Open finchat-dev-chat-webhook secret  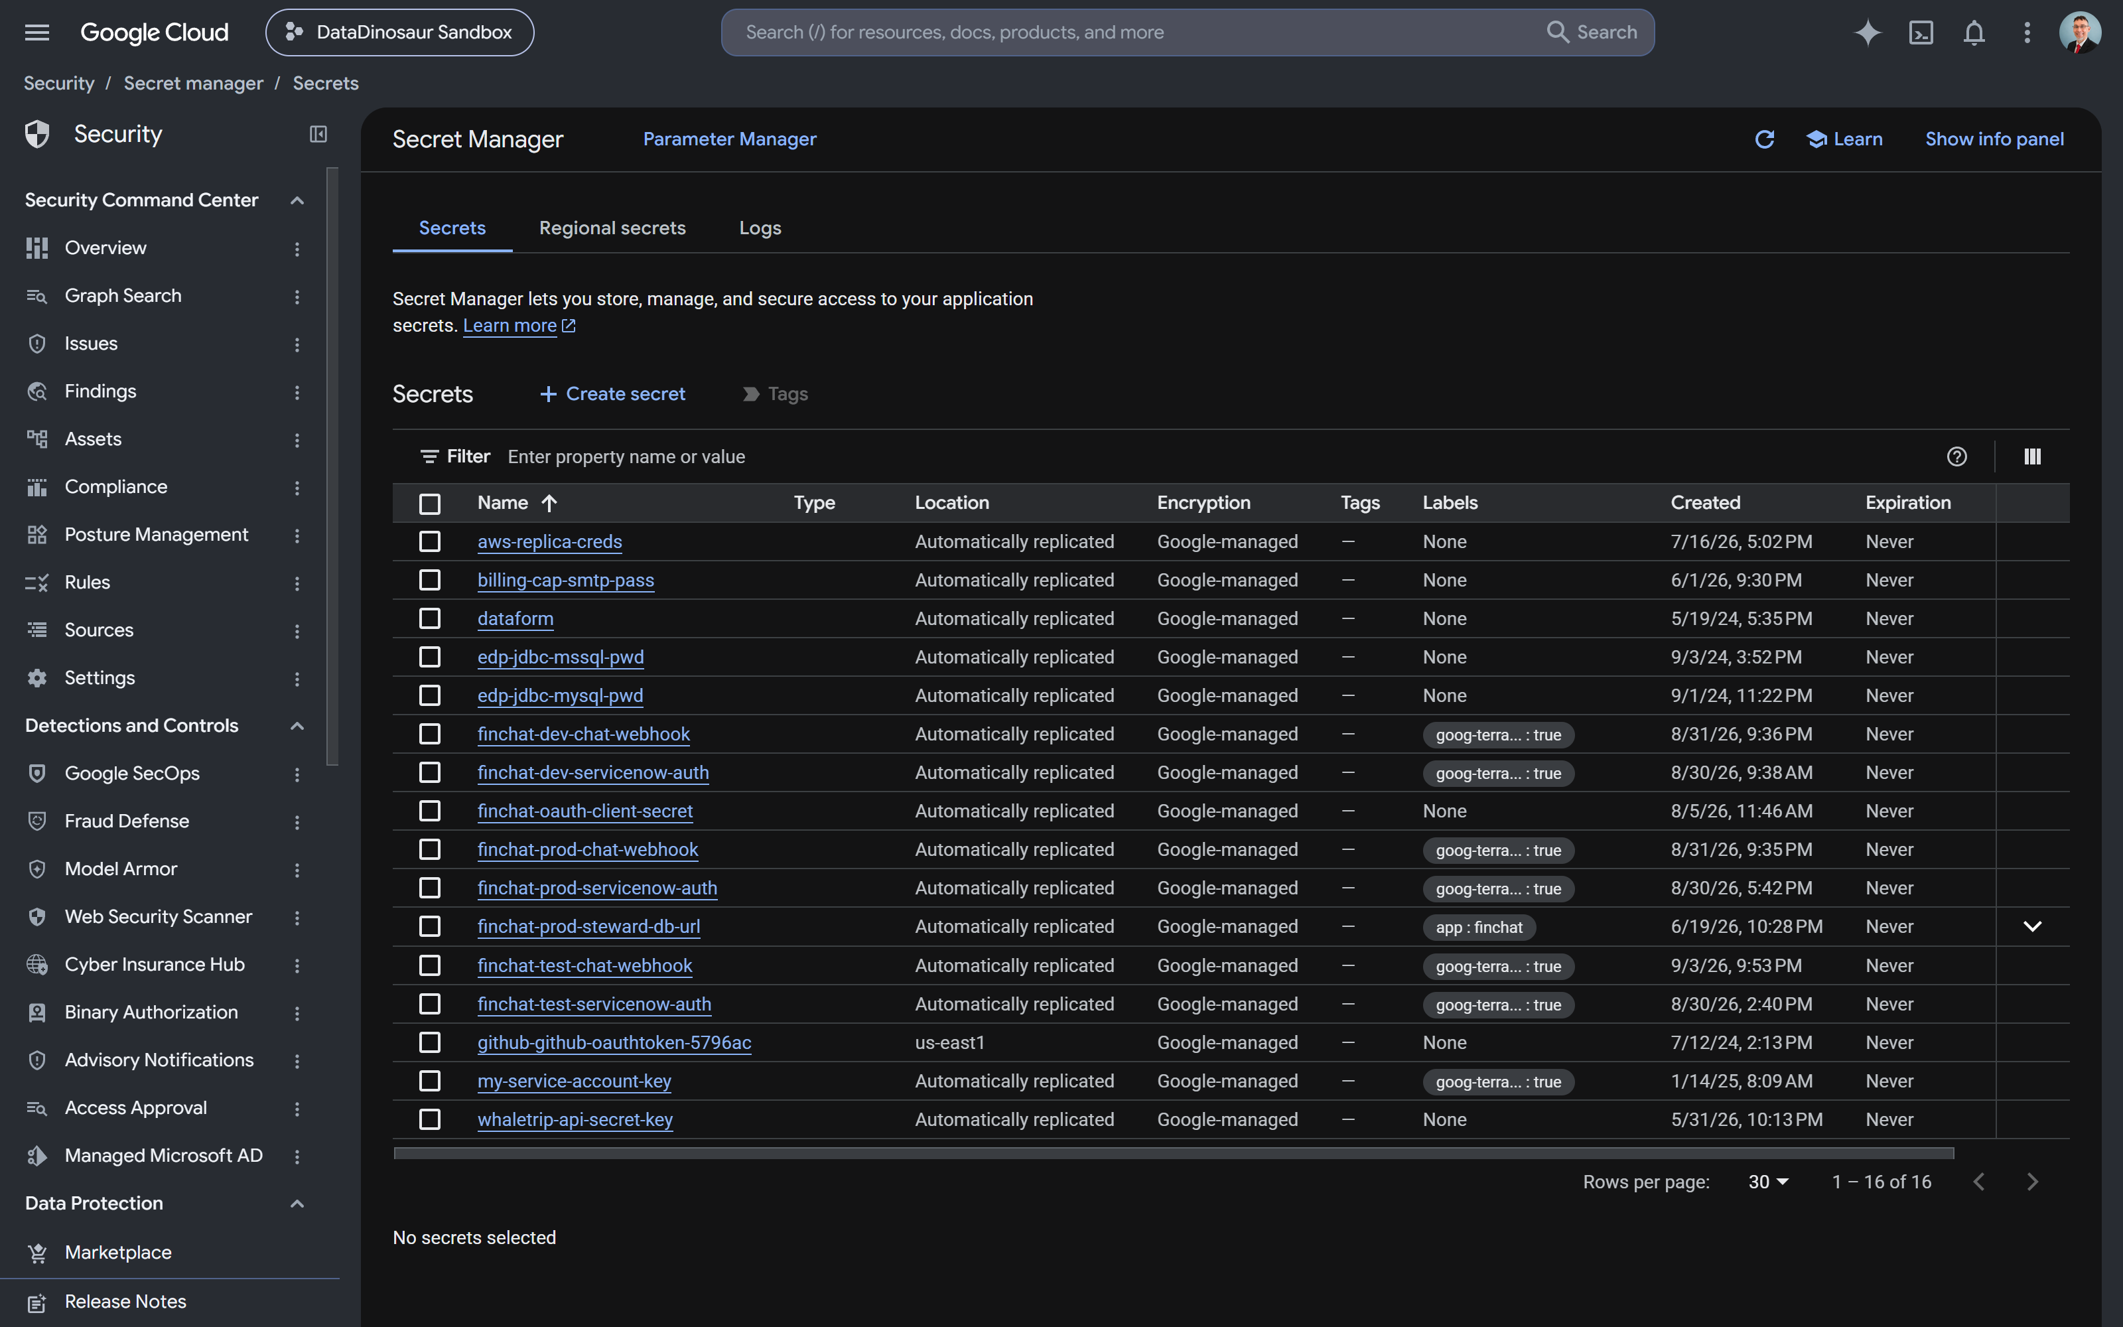coord(583,734)
